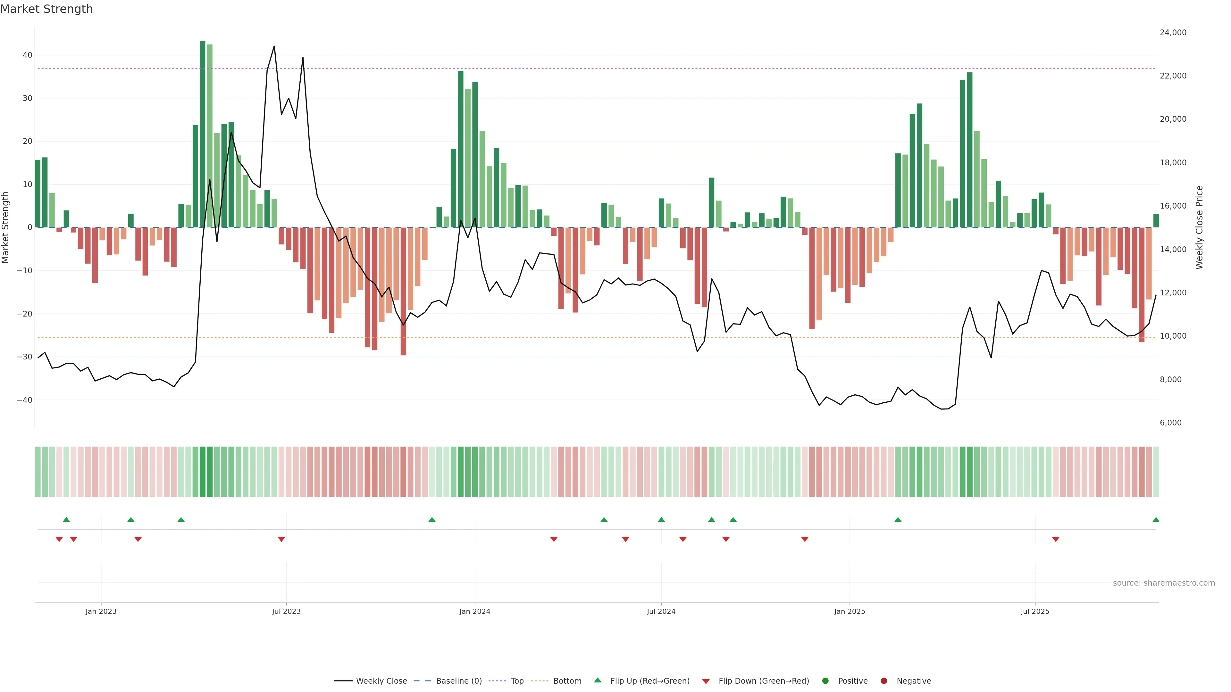Click the Jul 2025 x-axis label
The width and height of the screenshot is (1231, 692).
click(1034, 611)
